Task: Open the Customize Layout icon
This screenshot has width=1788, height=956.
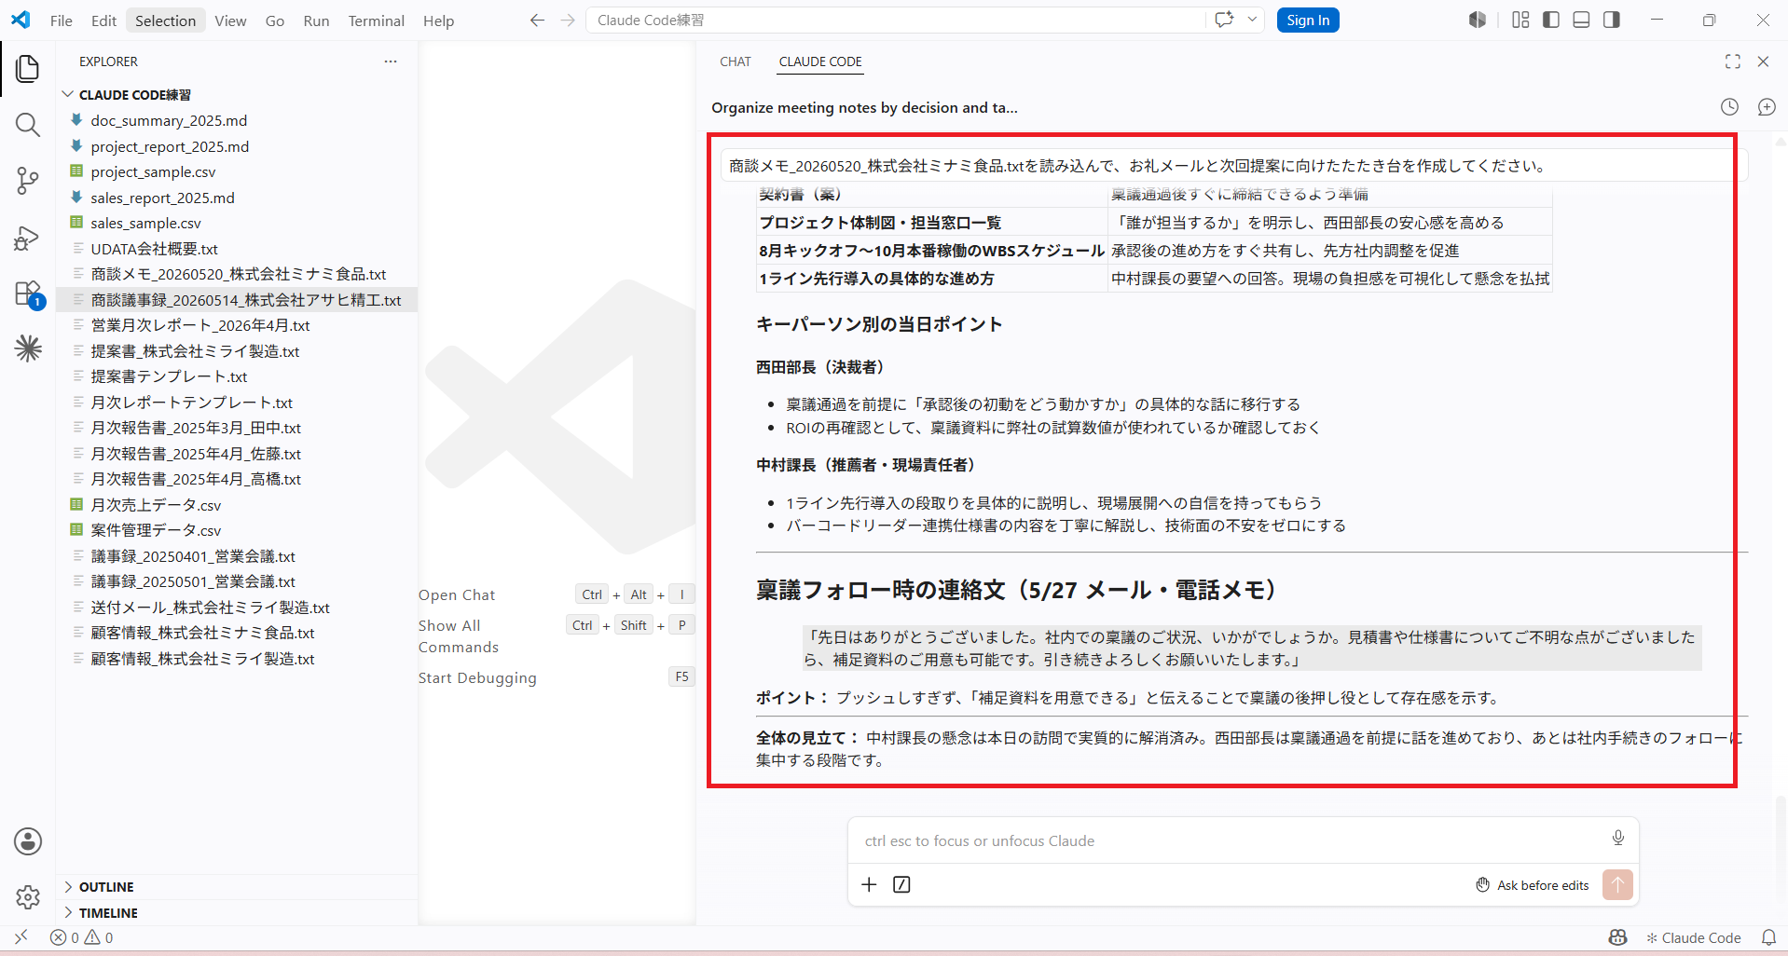Action: (x=1520, y=20)
